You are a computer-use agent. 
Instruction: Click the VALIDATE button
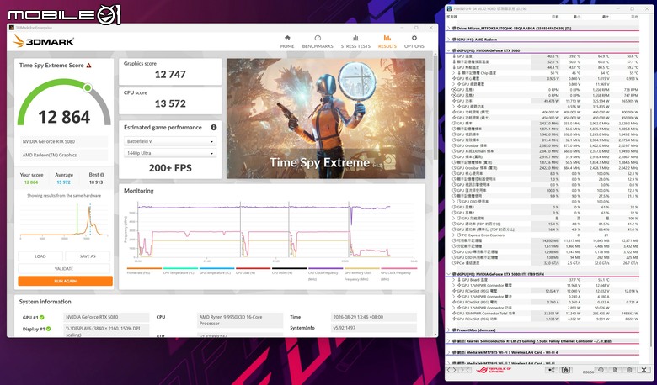click(x=64, y=269)
